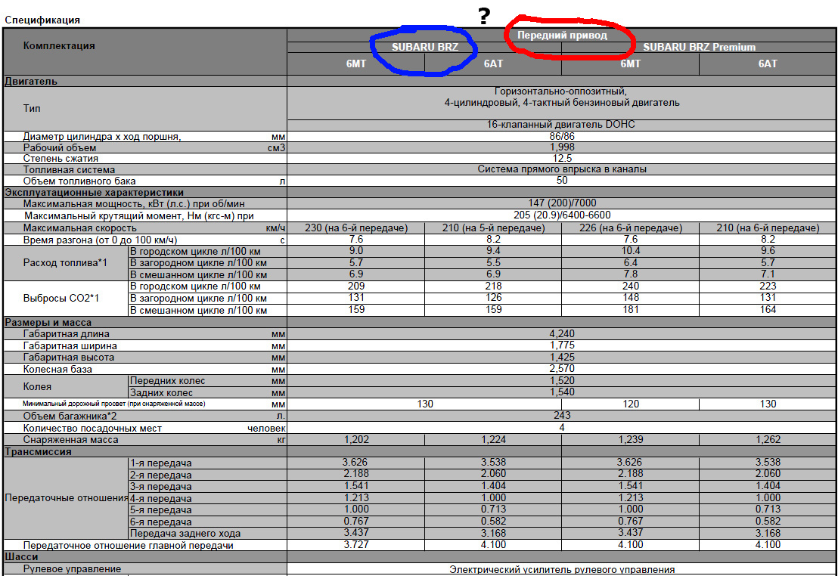Click the '210 (на 5-й передаче)' cell
838x576 pixels.
coord(493,228)
